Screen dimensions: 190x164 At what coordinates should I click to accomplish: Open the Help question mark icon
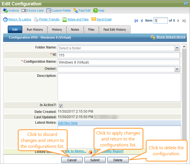click(95, 10)
